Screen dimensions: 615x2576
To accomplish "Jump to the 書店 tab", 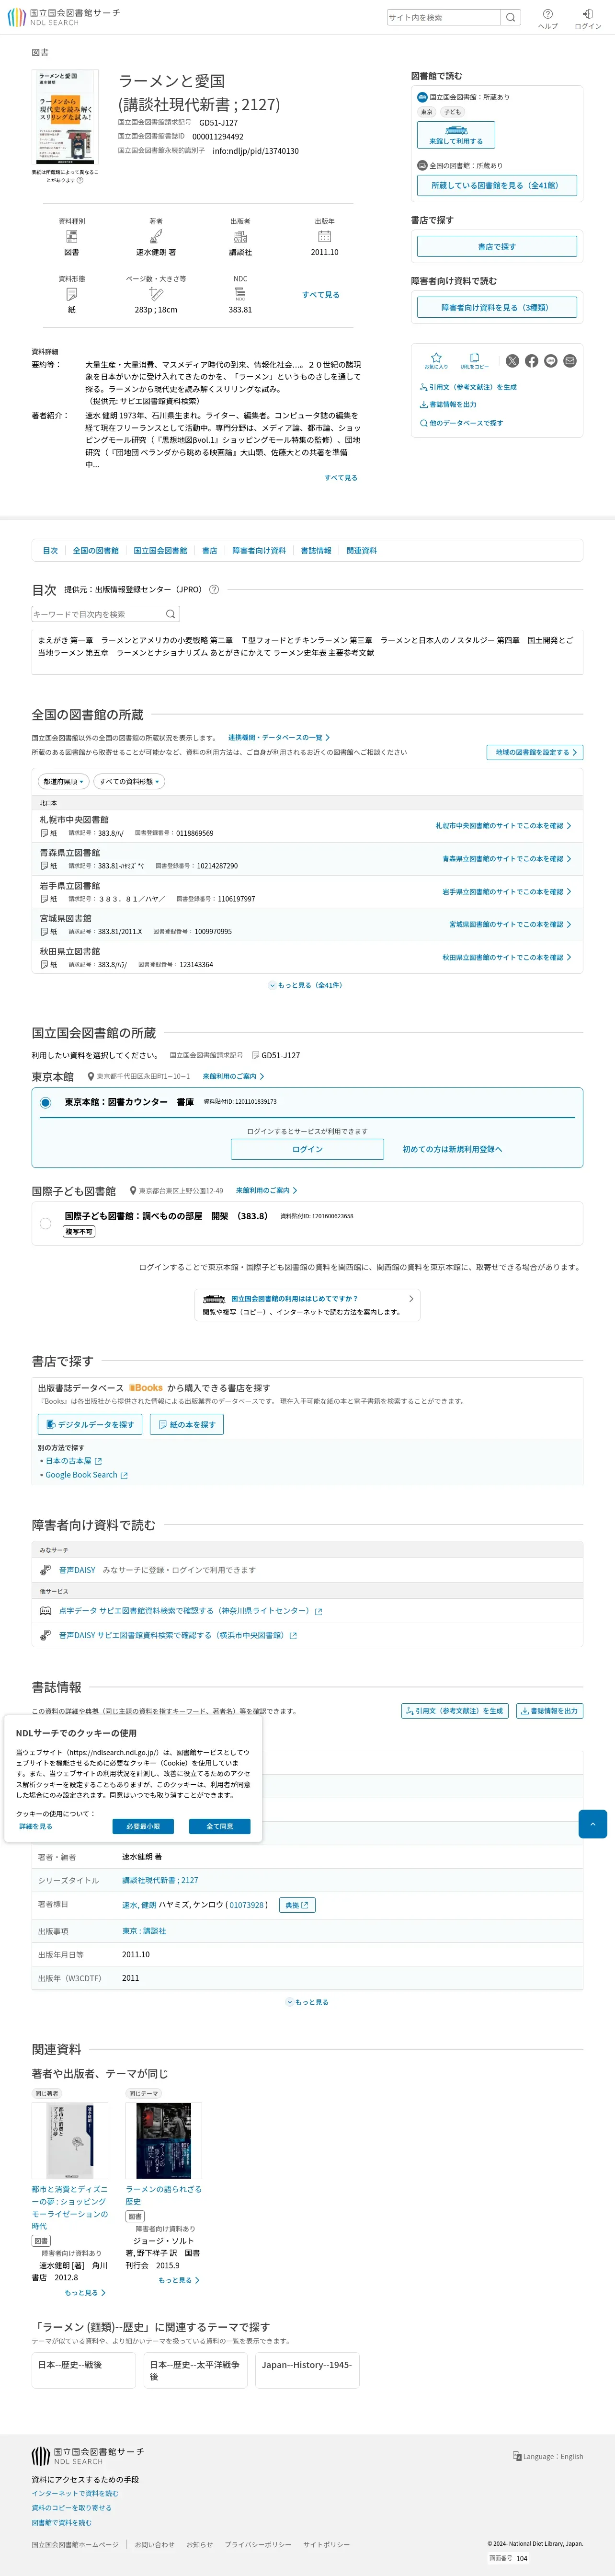I will click(x=210, y=551).
